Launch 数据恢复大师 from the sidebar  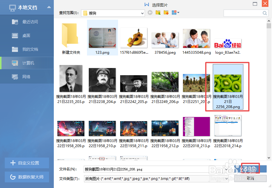tap(27, 177)
